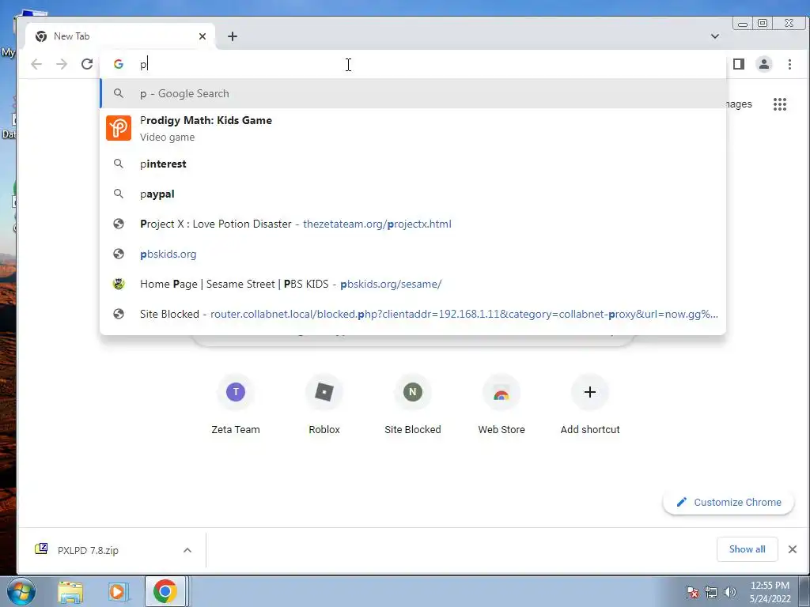This screenshot has height=607, width=810.
Task: Click the Prodigy orange logo icon
Action: coord(119,128)
